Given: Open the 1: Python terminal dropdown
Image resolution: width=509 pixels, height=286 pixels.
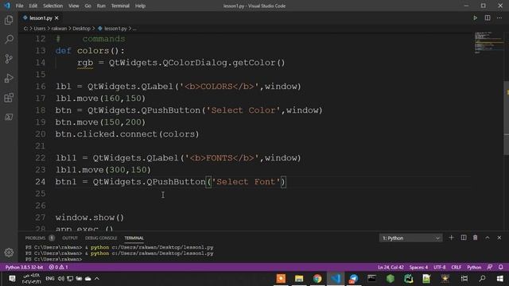Looking at the screenshot, I should click(410, 238).
